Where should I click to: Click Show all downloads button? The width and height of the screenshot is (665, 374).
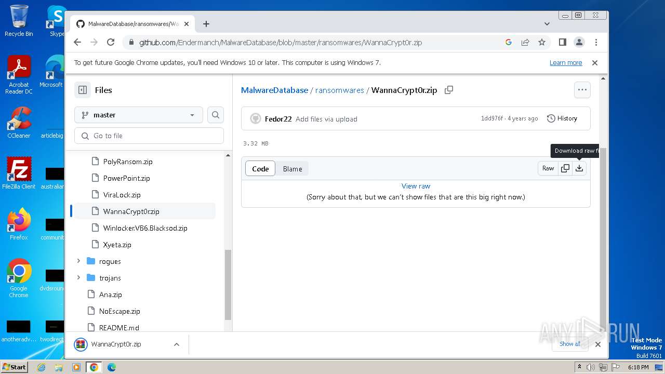570,344
